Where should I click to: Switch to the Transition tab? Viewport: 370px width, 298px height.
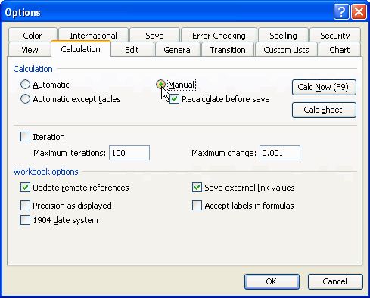(x=228, y=50)
